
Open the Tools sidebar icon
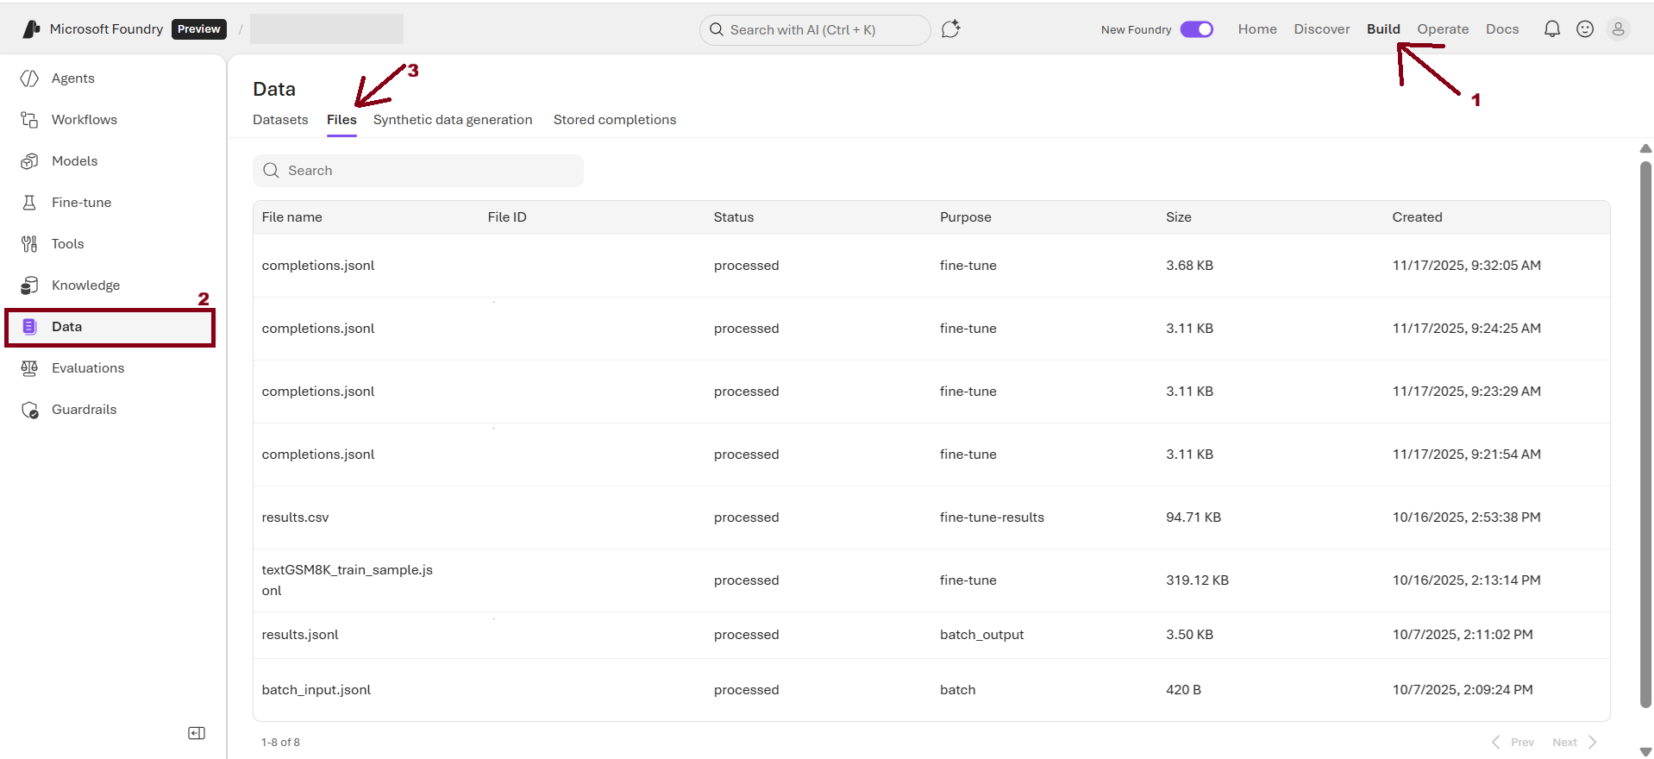click(x=29, y=244)
